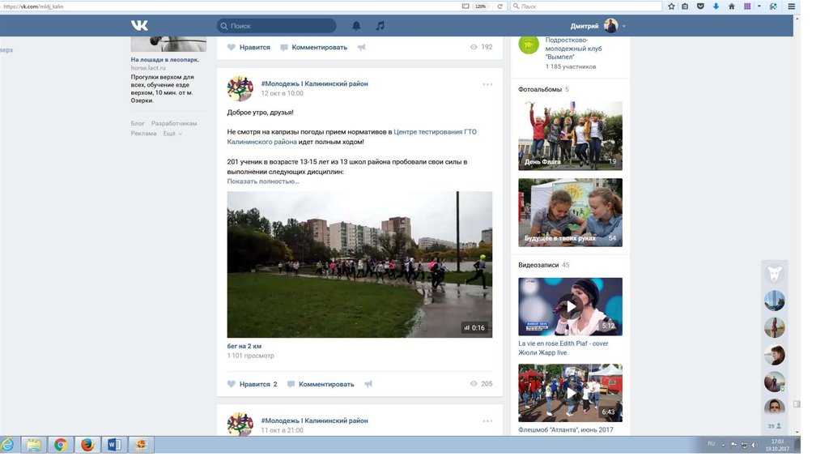Open Firefox hamburger menu
The width and height of the screenshot is (829, 465).
(791, 6)
